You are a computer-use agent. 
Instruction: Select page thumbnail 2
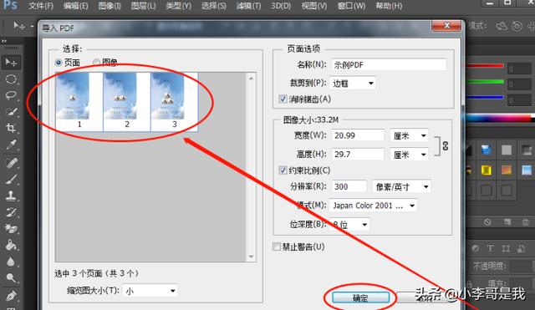pyautogui.click(x=127, y=102)
